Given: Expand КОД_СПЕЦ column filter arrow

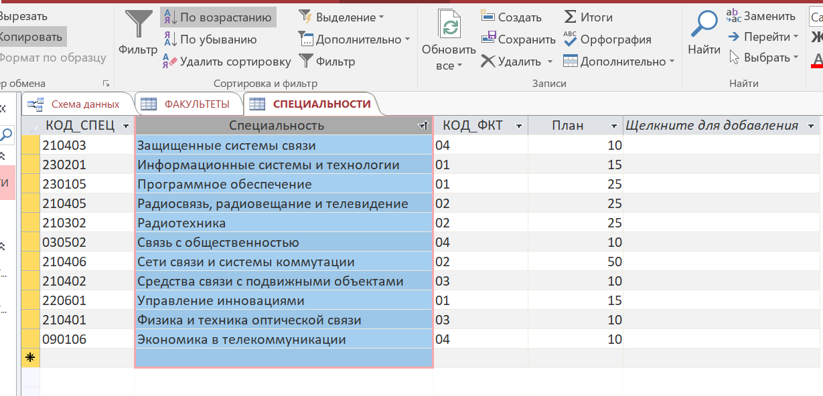Looking at the screenshot, I should coord(127,126).
